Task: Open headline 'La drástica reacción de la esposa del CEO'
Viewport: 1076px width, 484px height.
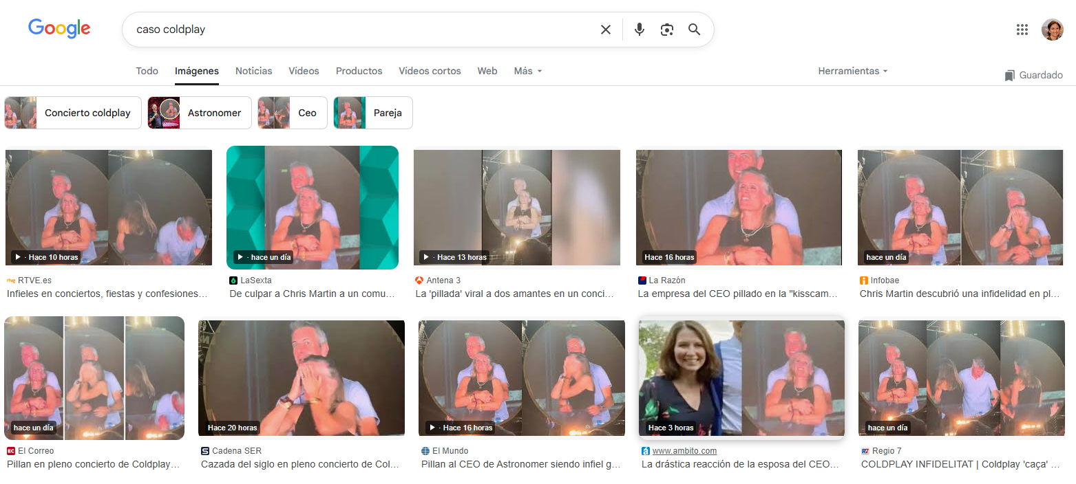Action: coord(741,464)
